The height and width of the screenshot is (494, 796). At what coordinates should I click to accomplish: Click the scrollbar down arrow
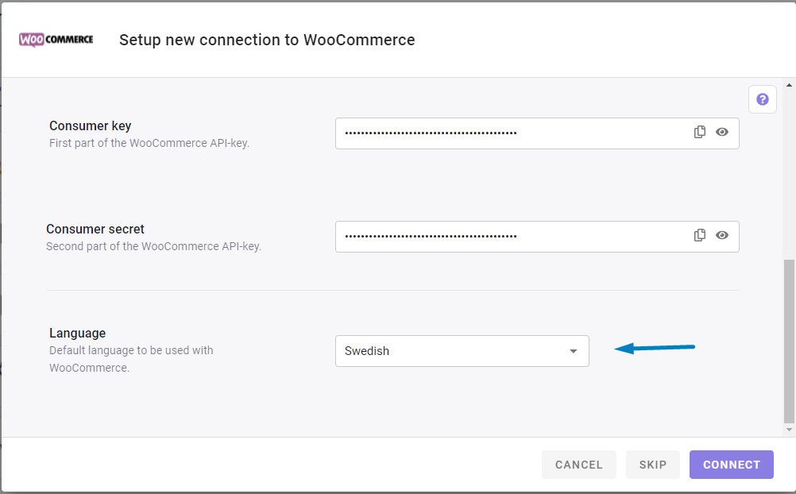789,430
